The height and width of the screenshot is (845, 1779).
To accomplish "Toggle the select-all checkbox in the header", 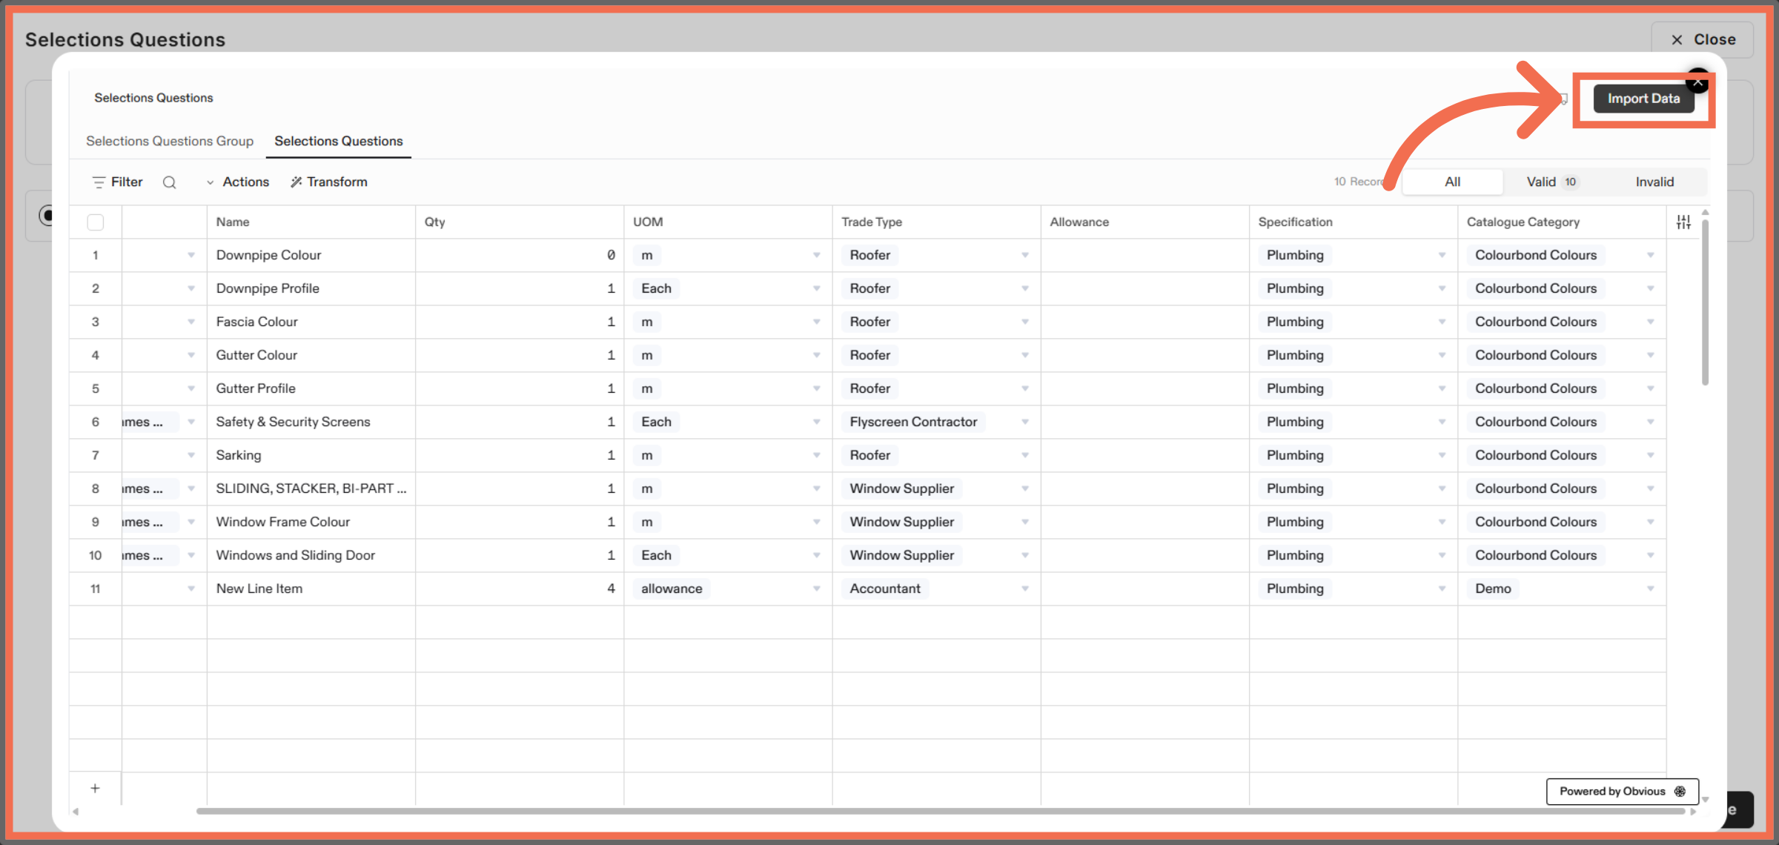I will pos(95,222).
